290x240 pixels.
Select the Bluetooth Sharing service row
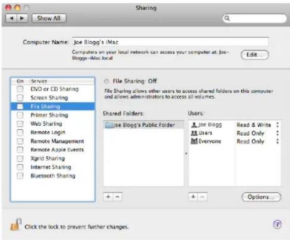pyautogui.click(x=53, y=176)
